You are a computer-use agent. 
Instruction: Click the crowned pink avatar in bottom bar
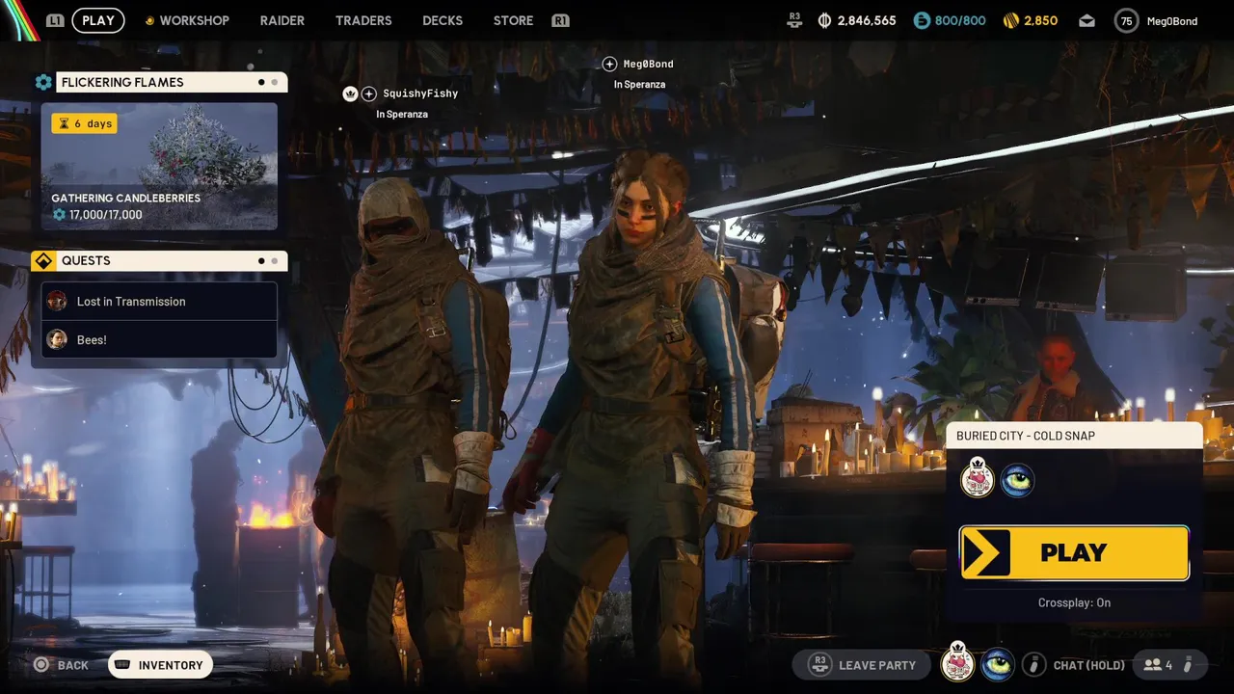tap(958, 663)
